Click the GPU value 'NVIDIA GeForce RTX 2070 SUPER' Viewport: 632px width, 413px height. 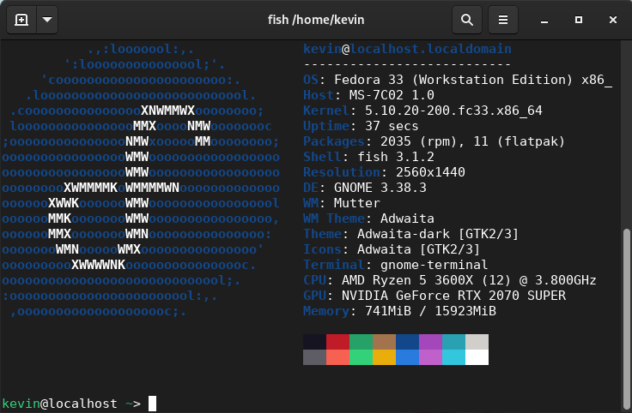(x=453, y=295)
